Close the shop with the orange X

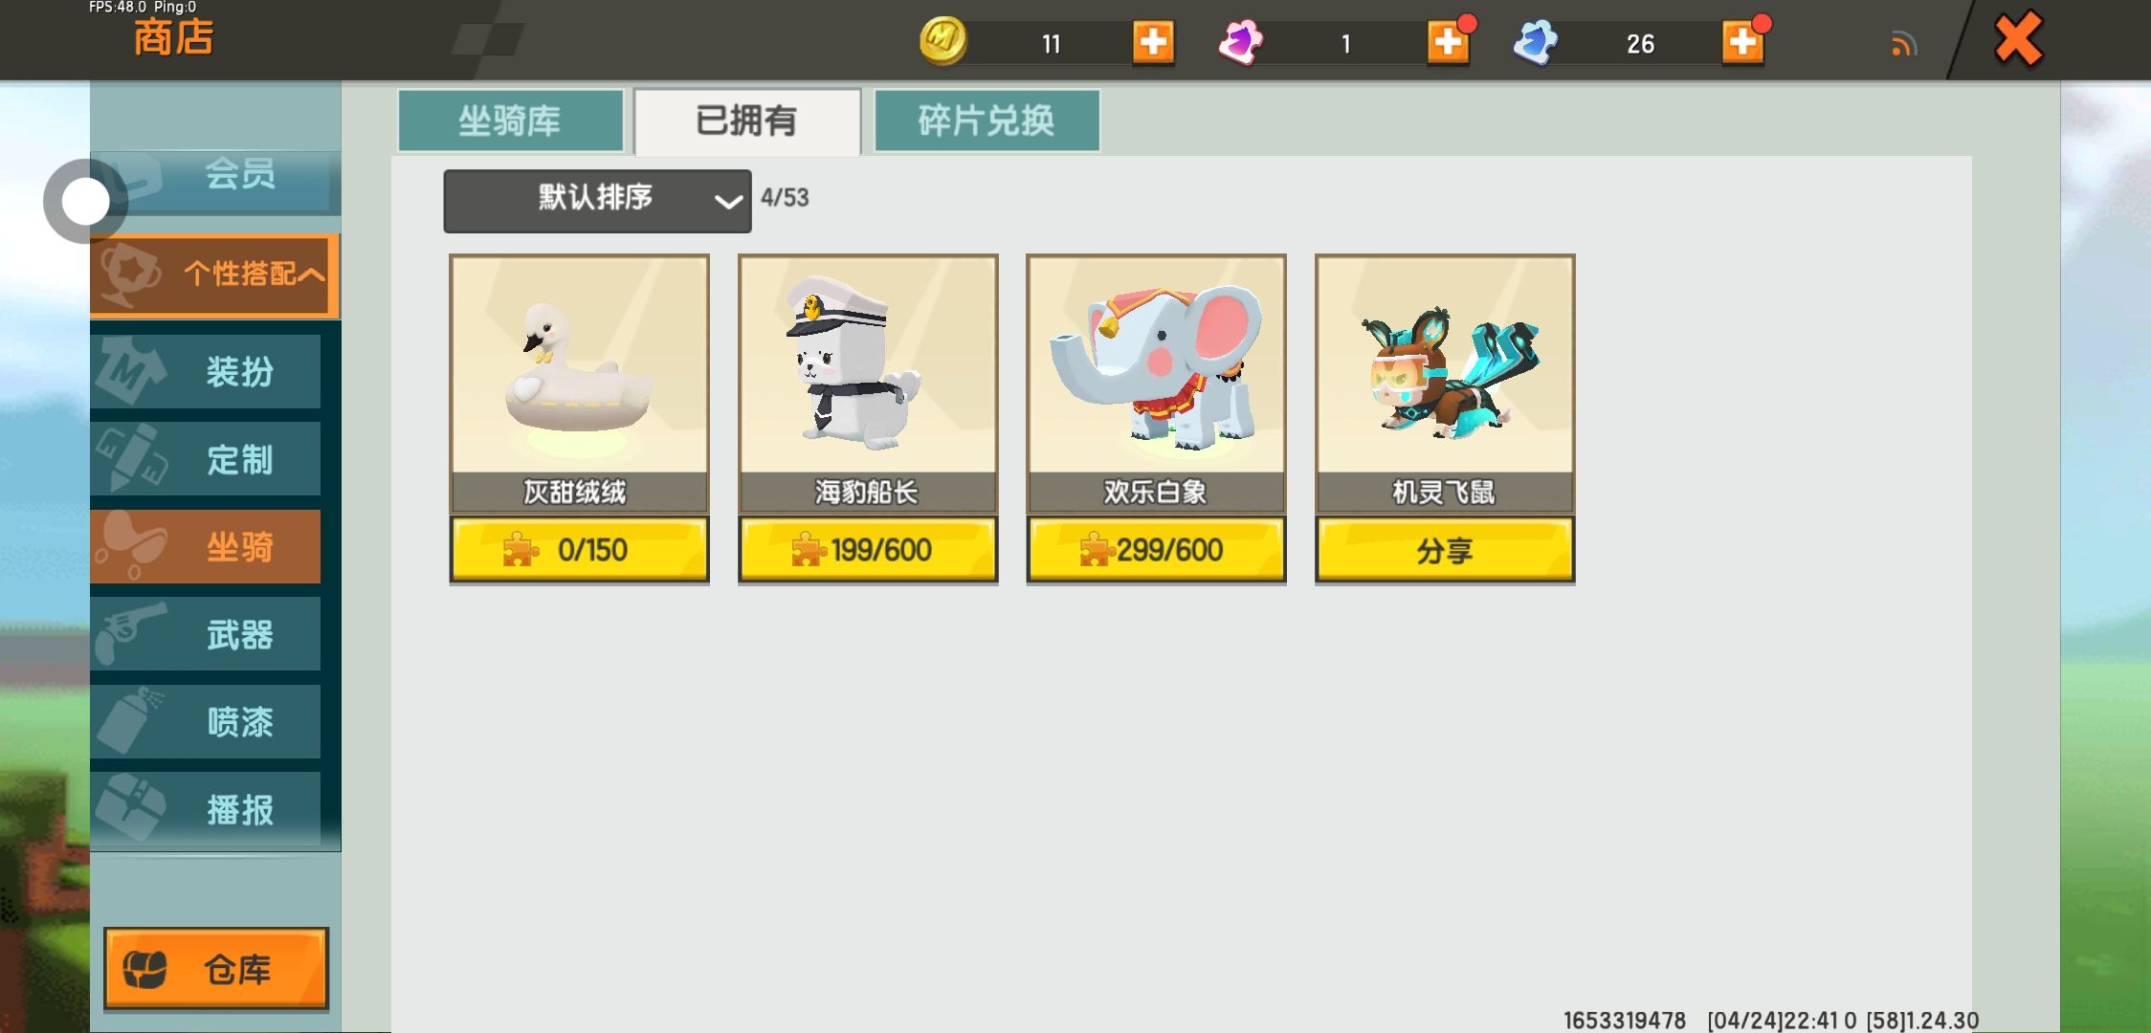click(2019, 40)
